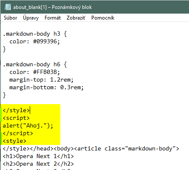The image size is (189, 170).
Task: Click the article class="markdown-body" text
Action: point(127,149)
